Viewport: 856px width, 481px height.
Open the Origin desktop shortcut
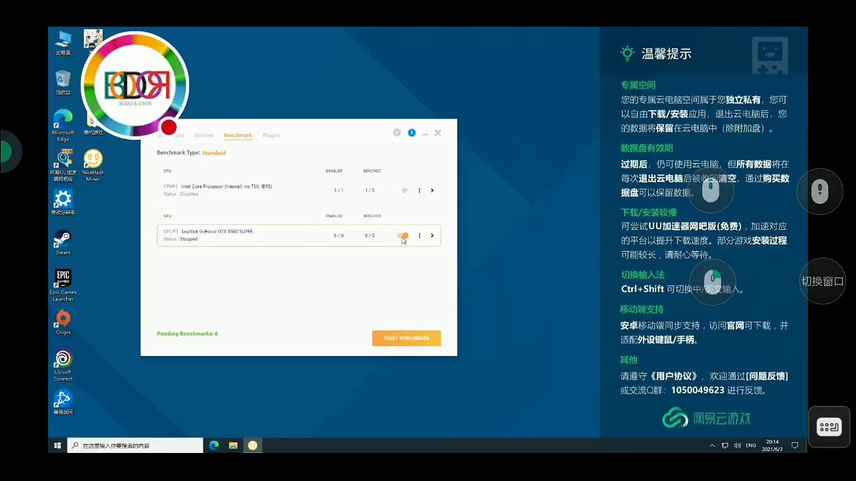(63, 323)
